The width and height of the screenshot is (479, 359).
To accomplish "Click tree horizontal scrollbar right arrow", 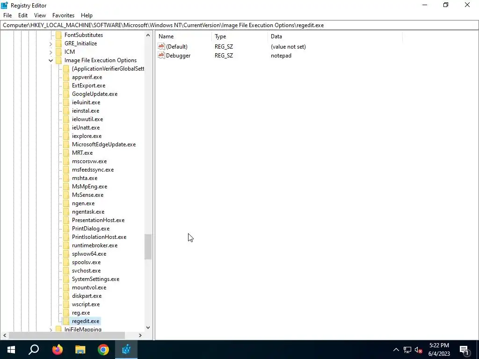I will (x=140, y=335).
